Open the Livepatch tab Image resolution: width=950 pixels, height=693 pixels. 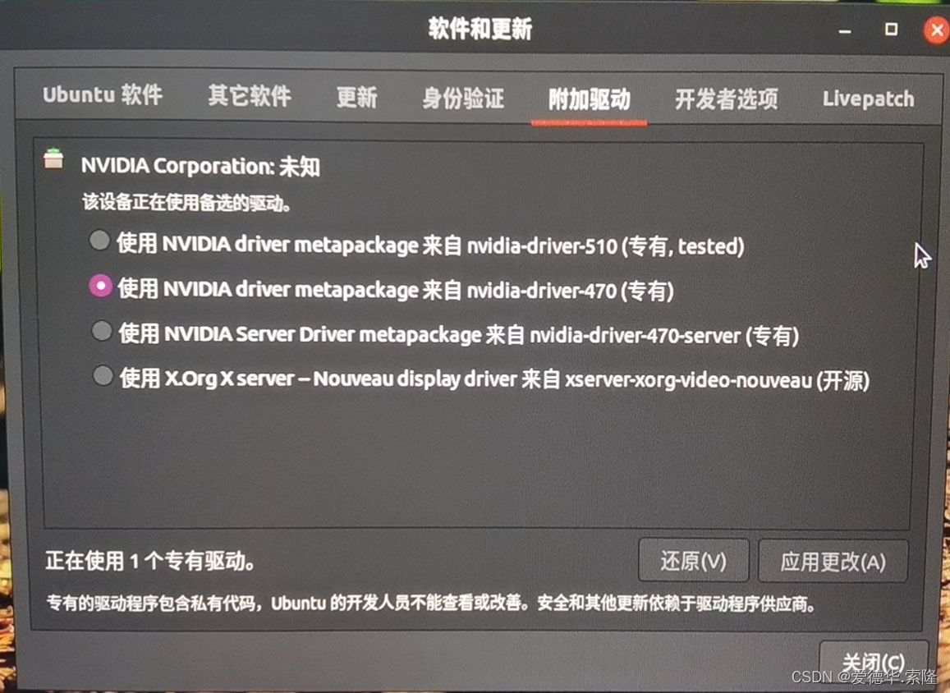868,99
